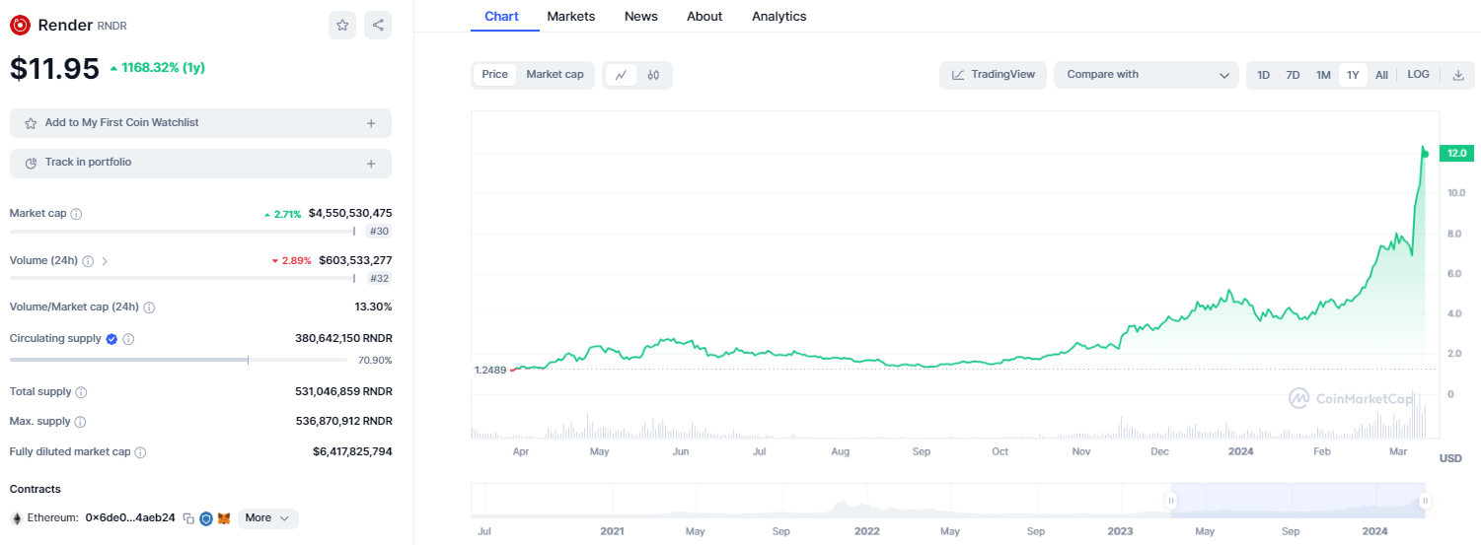The image size is (1481, 545).
Task: Switch to the About tab
Action: point(704,17)
